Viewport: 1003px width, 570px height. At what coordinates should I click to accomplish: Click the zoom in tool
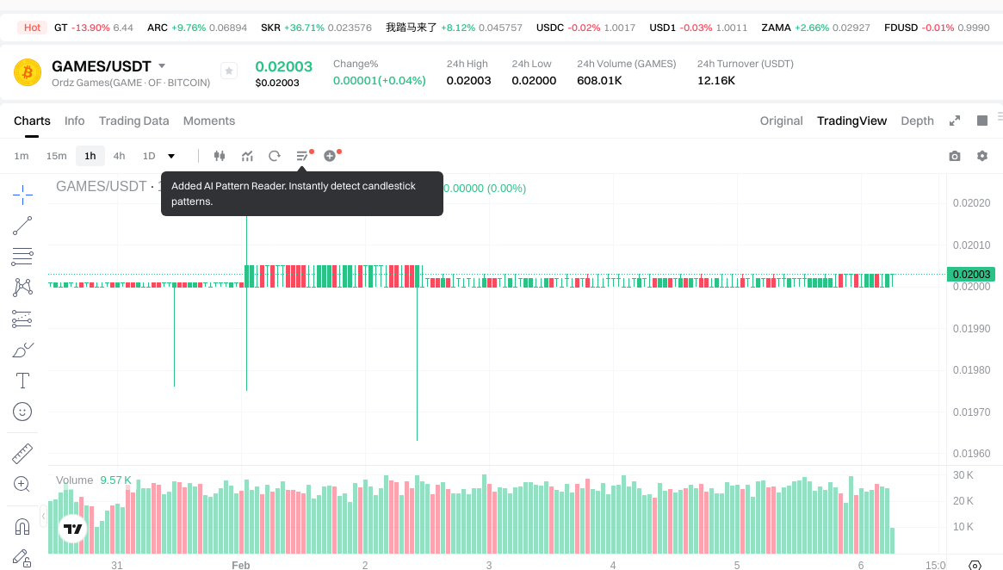tap(22, 484)
